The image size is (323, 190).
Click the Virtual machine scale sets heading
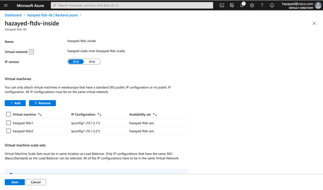(25, 145)
